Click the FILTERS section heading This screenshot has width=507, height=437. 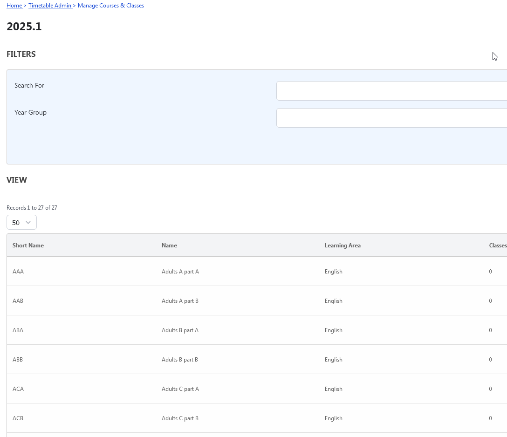tap(21, 54)
